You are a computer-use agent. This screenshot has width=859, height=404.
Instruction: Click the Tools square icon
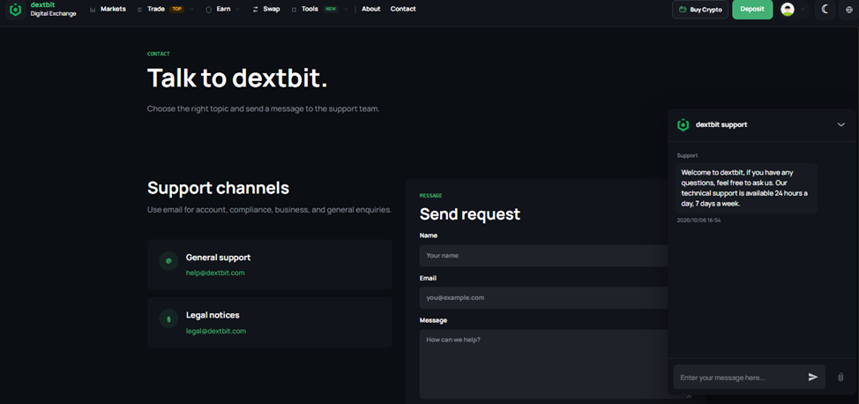coord(295,10)
